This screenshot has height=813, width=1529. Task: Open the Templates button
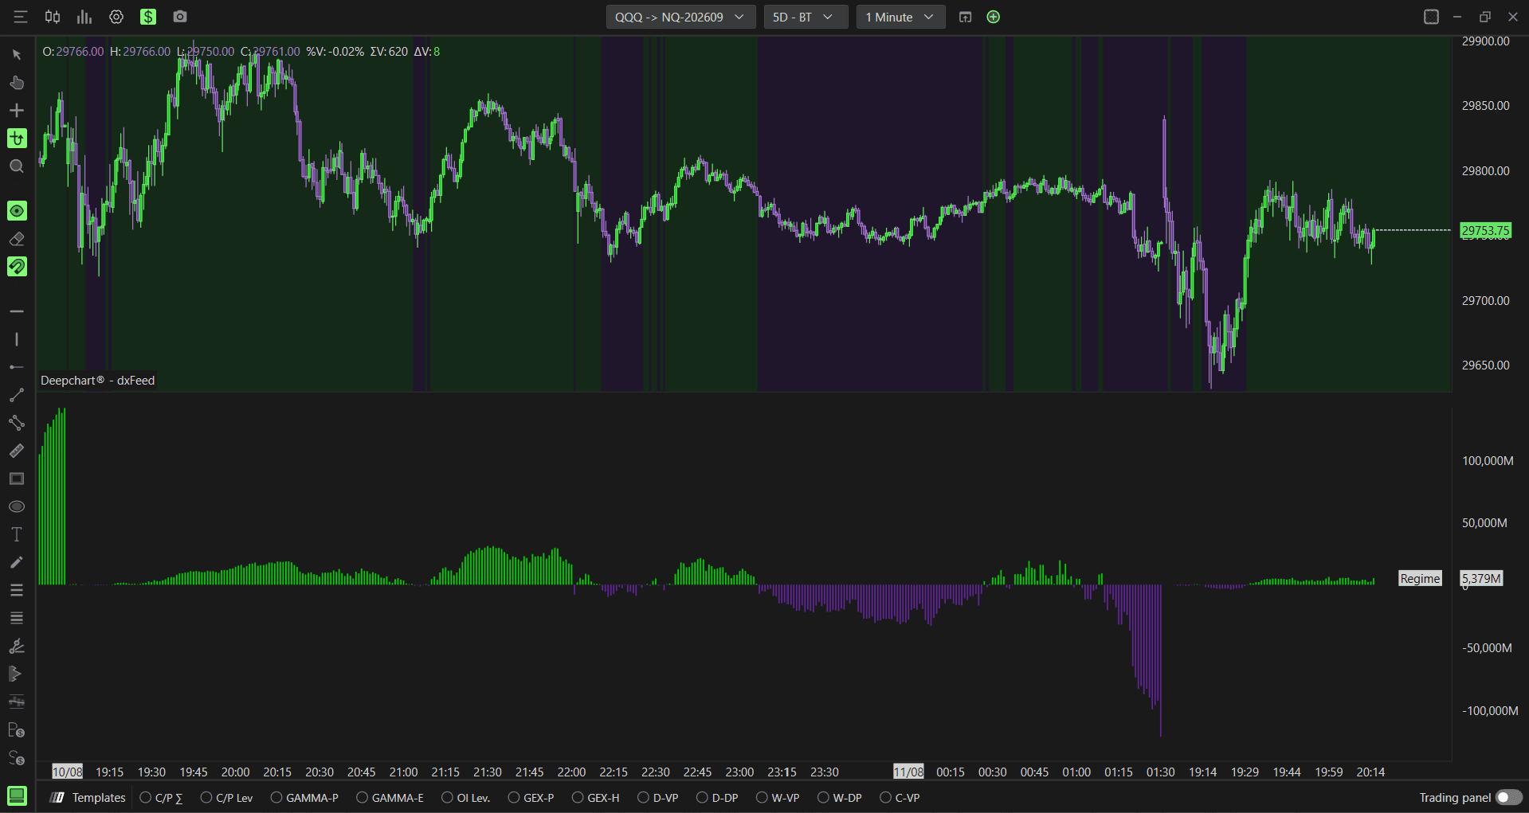point(88,797)
